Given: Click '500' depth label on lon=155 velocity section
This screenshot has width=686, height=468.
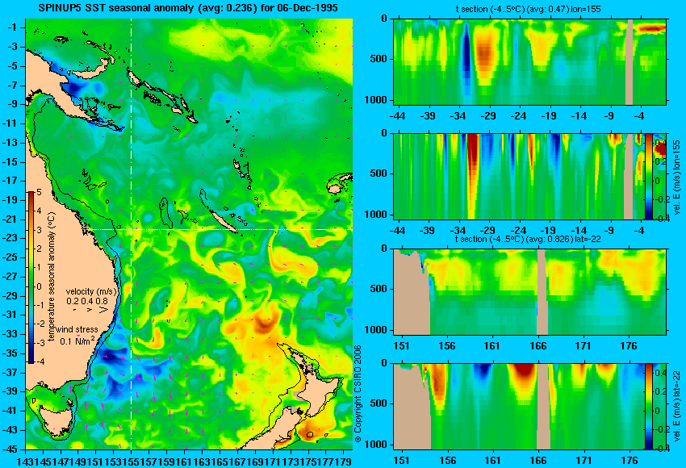Looking at the screenshot, I should 379,173.
